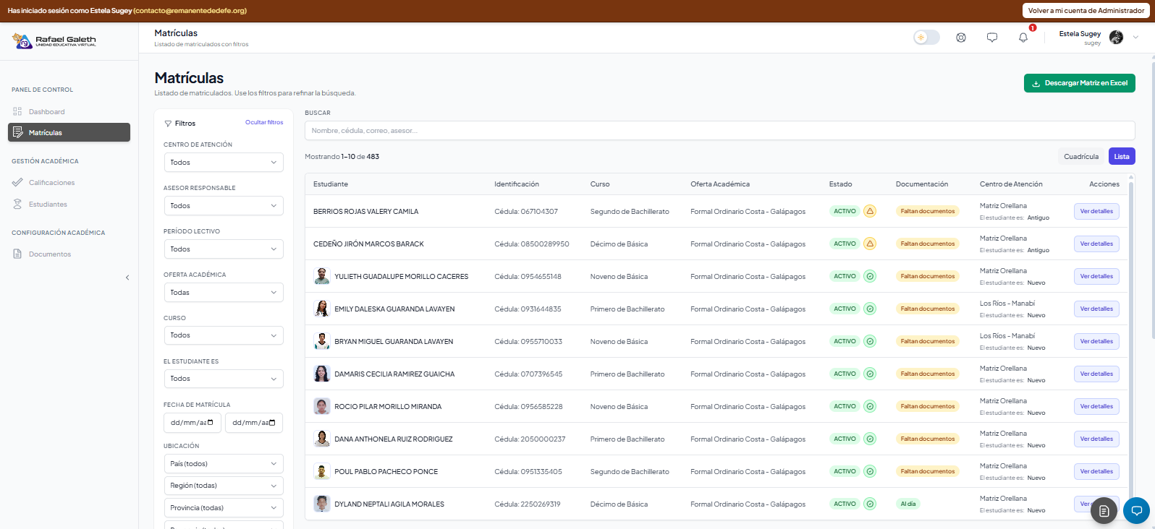Click the floating dark document button

(1104, 511)
